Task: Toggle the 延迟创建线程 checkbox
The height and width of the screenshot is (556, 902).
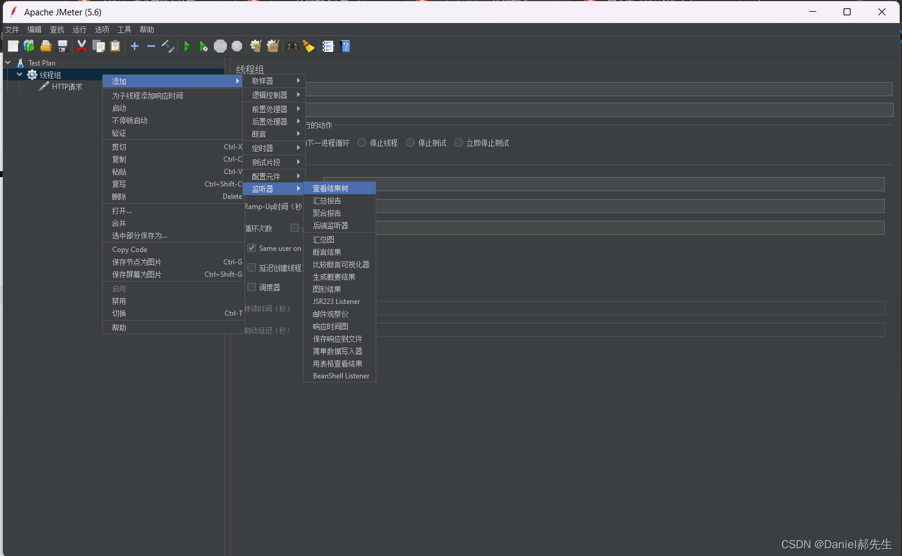Action: [252, 267]
